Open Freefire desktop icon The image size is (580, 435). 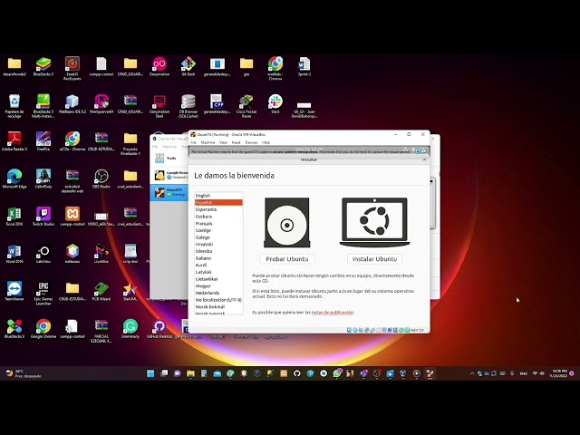pos(43,141)
